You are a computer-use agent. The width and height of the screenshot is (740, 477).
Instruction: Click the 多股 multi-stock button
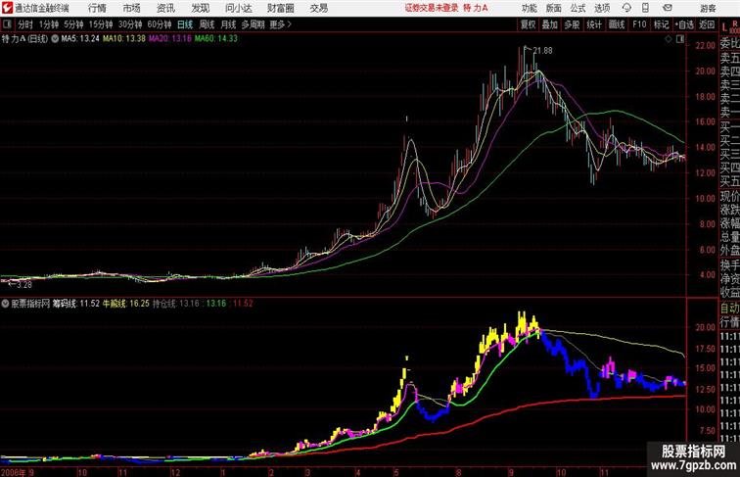[x=572, y=24]
